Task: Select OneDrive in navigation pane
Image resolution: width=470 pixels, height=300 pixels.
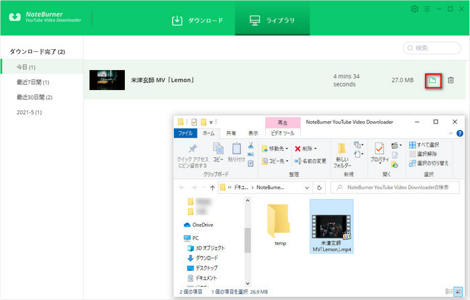Action: tap(199, 225)
